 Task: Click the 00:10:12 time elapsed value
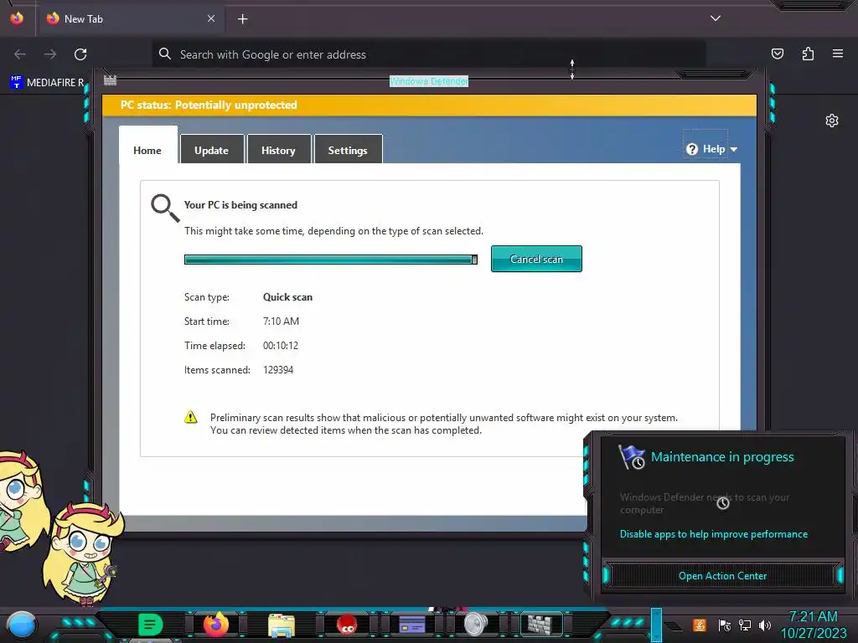280,346
